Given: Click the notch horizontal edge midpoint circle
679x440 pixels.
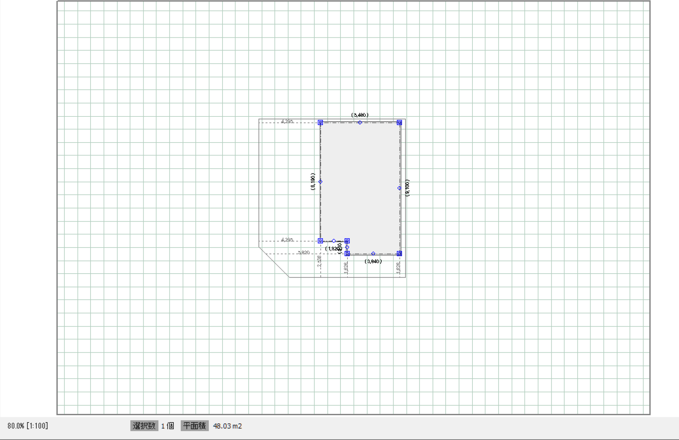Looking at the screenshot, I should 334,241.
